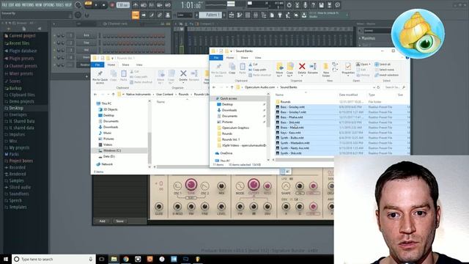
Task: Switch to Share tab in Sound Banks window
Action: pyautogui.click(x=244, y=58)
